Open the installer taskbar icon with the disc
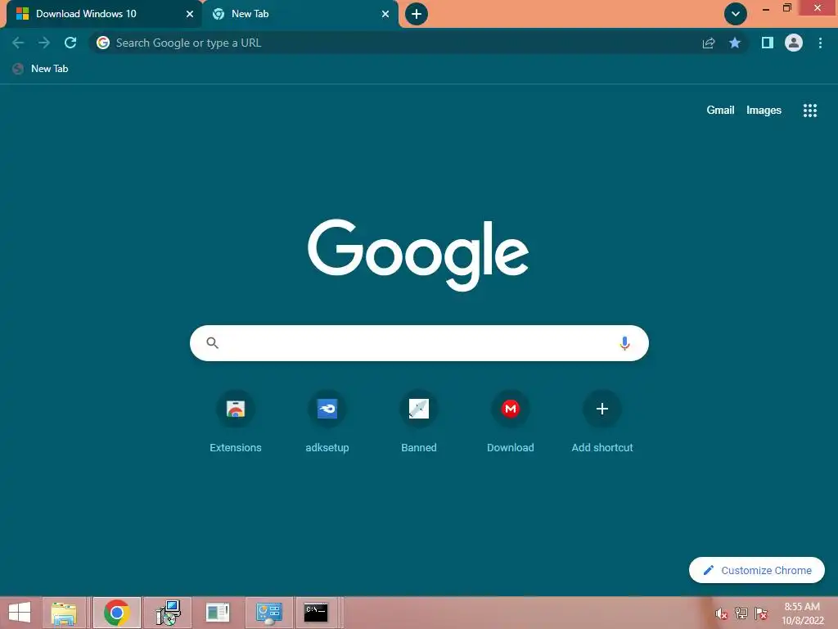 168,613
